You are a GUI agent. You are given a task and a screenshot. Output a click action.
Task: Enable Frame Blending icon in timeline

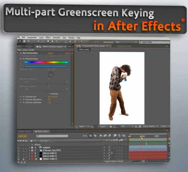tap(105, 136)
